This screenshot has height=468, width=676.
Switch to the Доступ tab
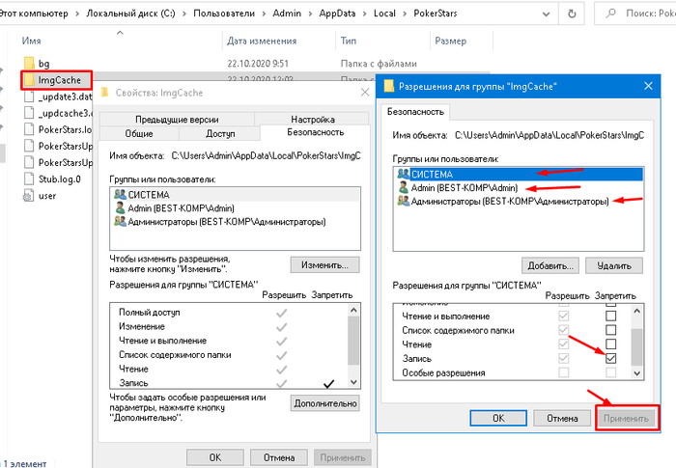(220, 133)
